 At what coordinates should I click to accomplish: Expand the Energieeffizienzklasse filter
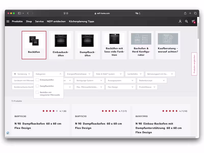pos(79,74)
